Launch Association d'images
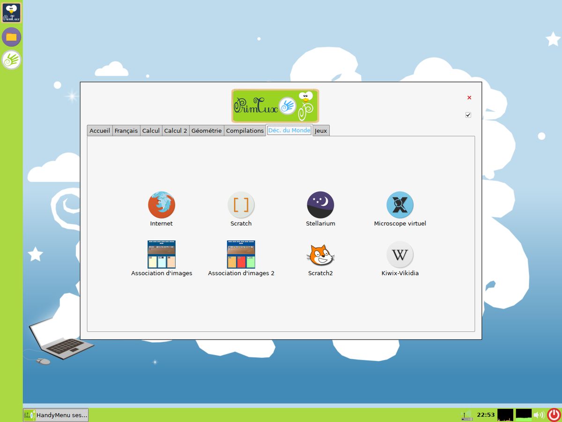The image size is (562, 422). (x=161, y=253)
